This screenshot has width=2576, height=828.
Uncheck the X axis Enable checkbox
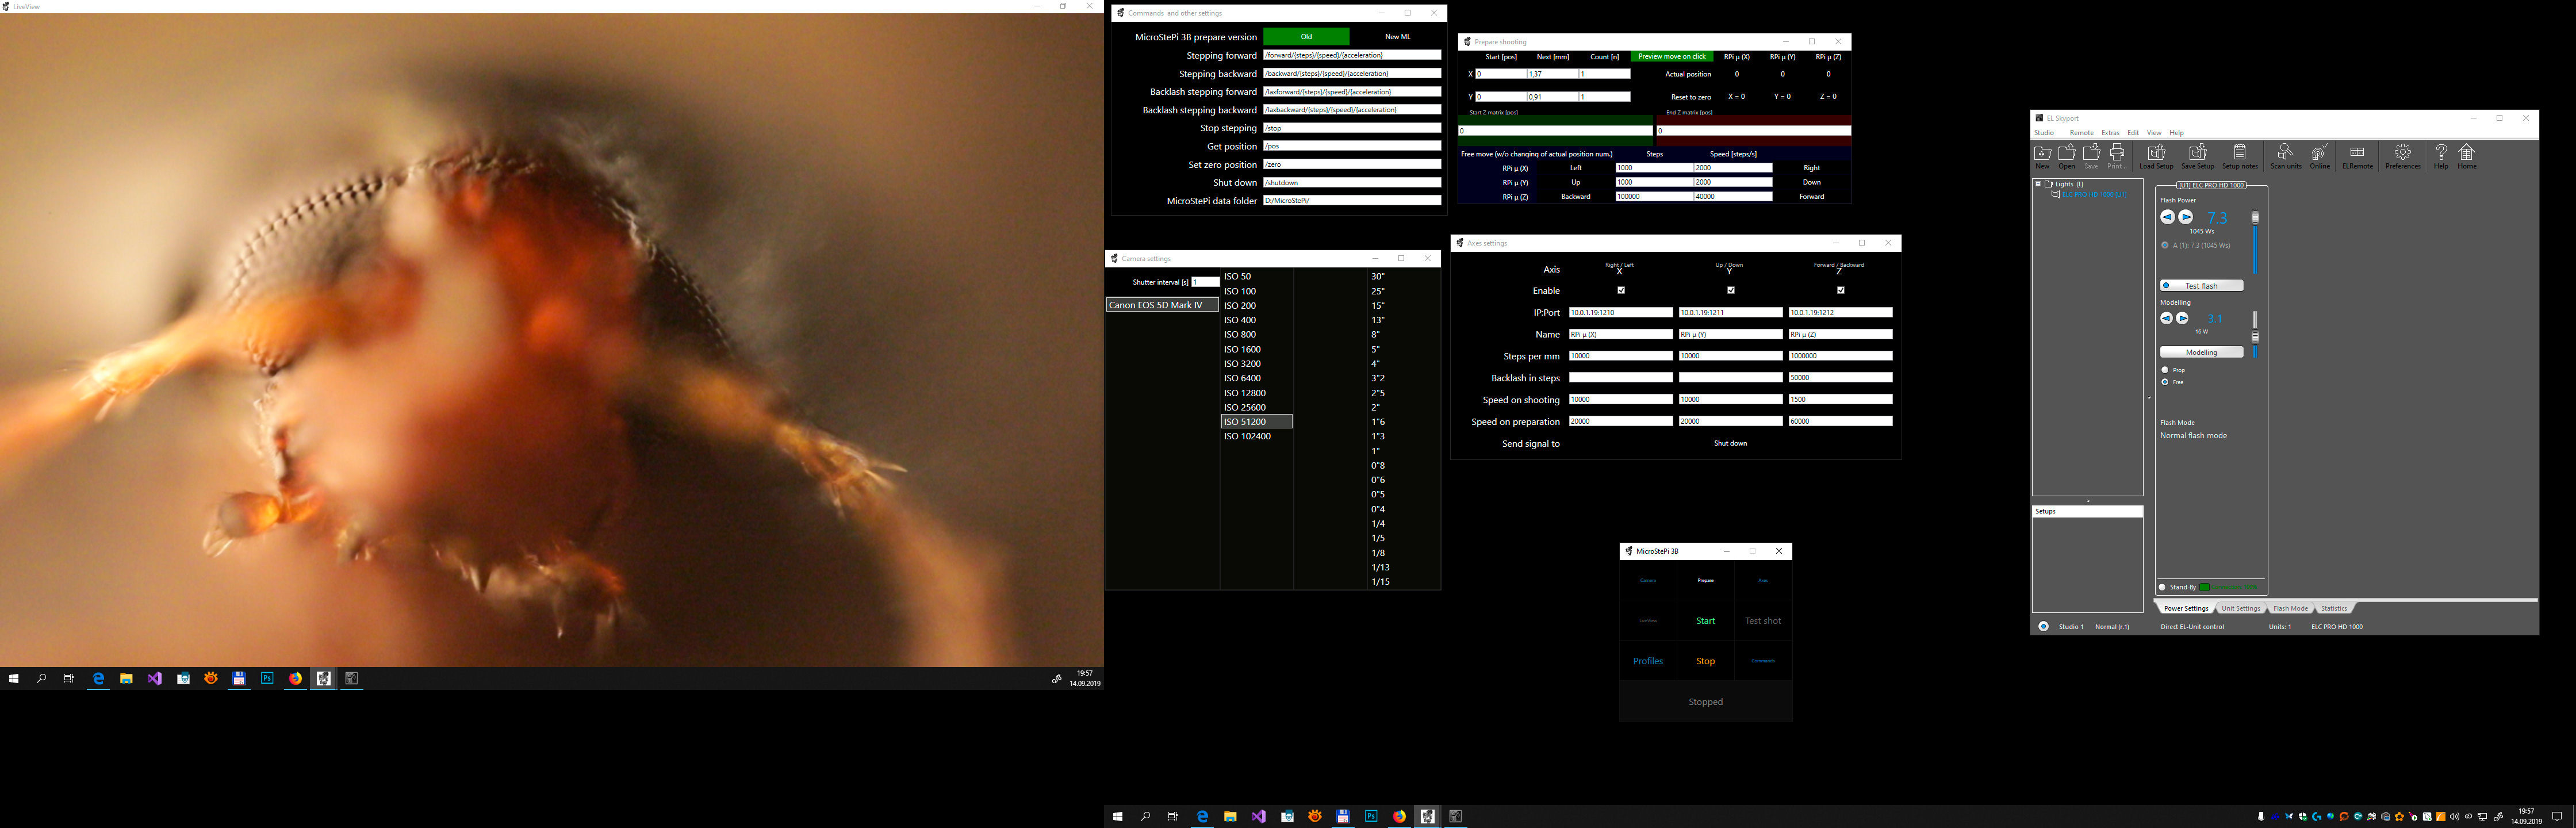pos(1621,290)
